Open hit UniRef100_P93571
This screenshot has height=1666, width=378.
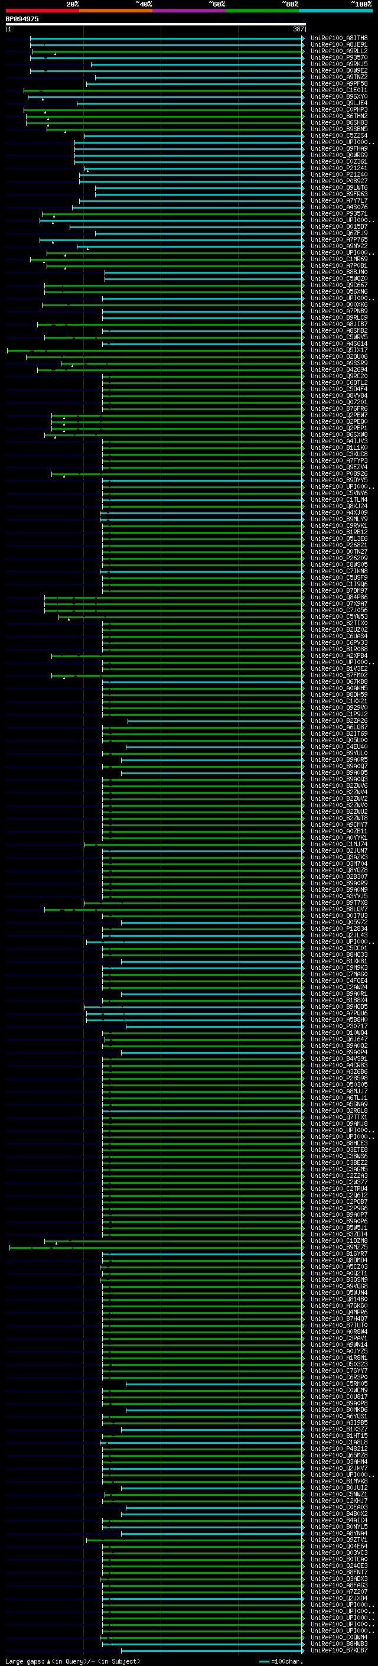pyautogui.click(x=338, y=213)
